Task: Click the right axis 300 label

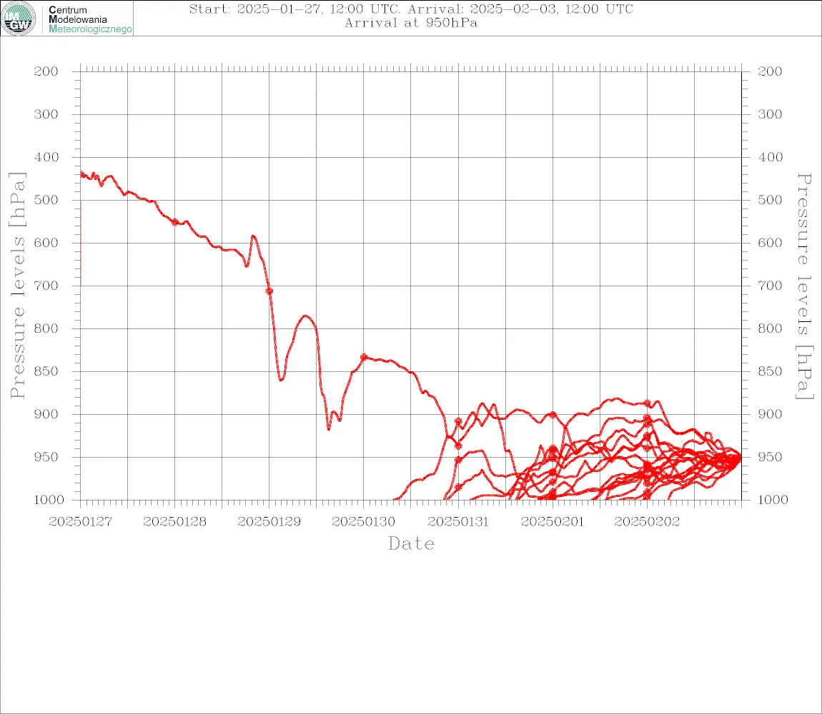Action: (x=770, y=114)
